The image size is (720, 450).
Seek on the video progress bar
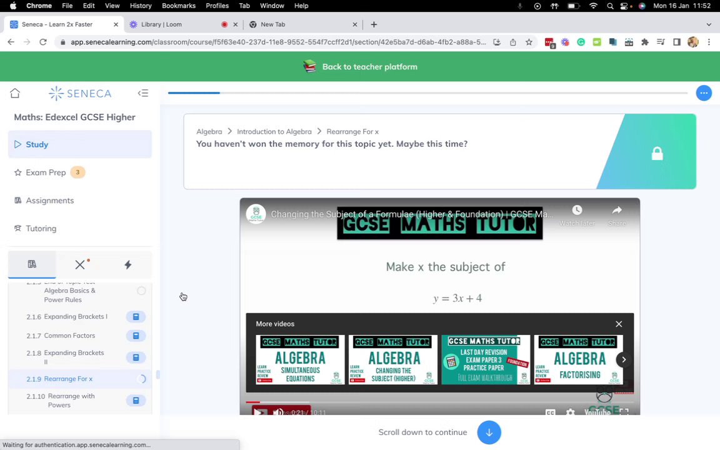click(440, 402)
